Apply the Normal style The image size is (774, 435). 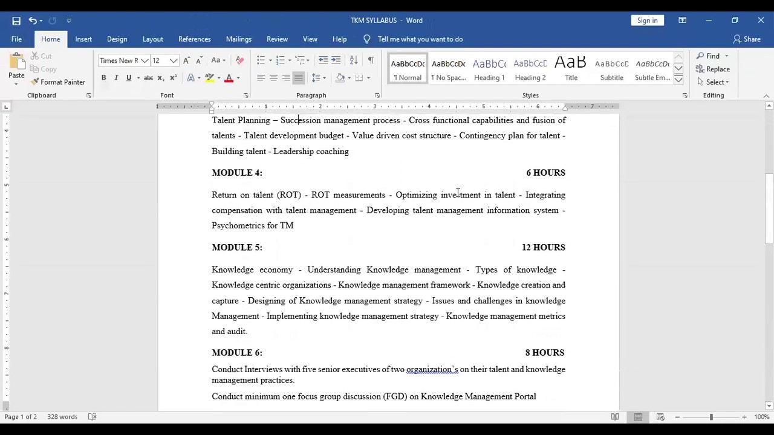pyautogui.click(x=408, y=68)
